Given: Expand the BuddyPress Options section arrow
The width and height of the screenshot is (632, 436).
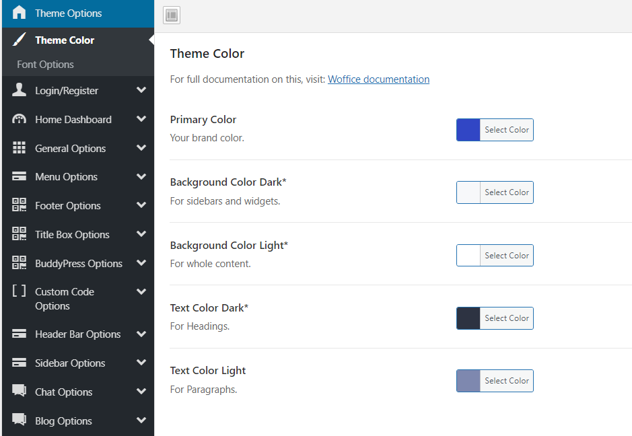Looking at the screenshot, I should (141, 263).
